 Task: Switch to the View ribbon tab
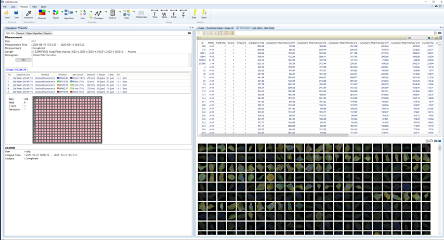pos(34,6)
